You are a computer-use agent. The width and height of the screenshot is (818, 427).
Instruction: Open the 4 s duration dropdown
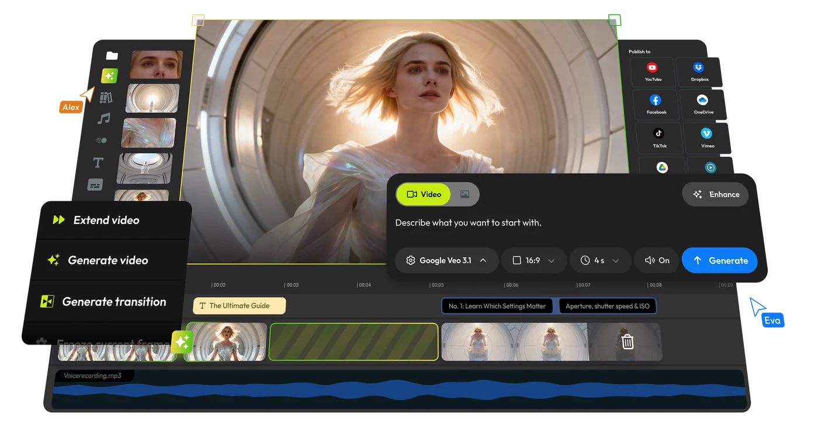(600, 260)
